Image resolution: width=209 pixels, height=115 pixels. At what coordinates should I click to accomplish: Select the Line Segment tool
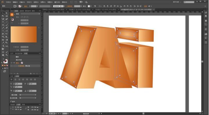click(x=7, y=22)
